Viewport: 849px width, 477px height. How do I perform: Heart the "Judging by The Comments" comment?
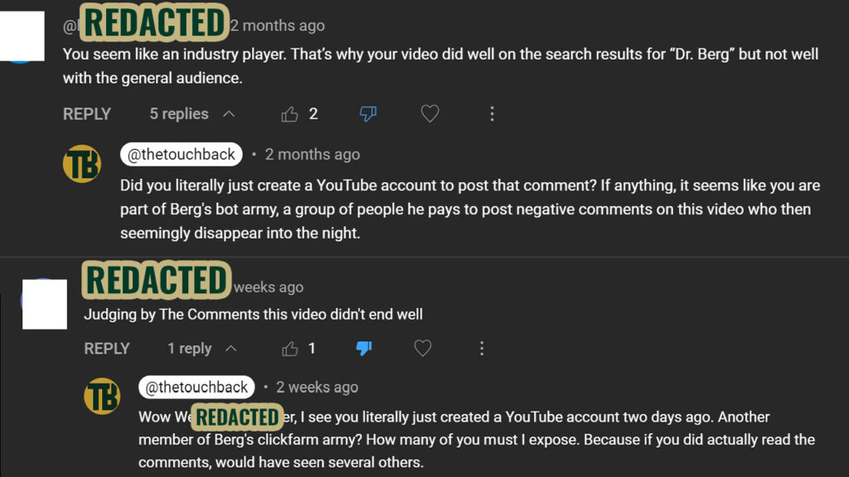[x=423, y=349]
